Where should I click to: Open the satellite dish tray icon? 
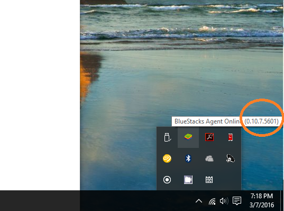point(231,159)
